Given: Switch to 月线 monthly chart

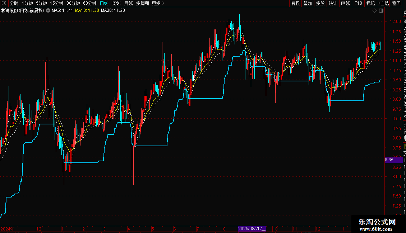Looking at the screenshot, I should (128, 3).
